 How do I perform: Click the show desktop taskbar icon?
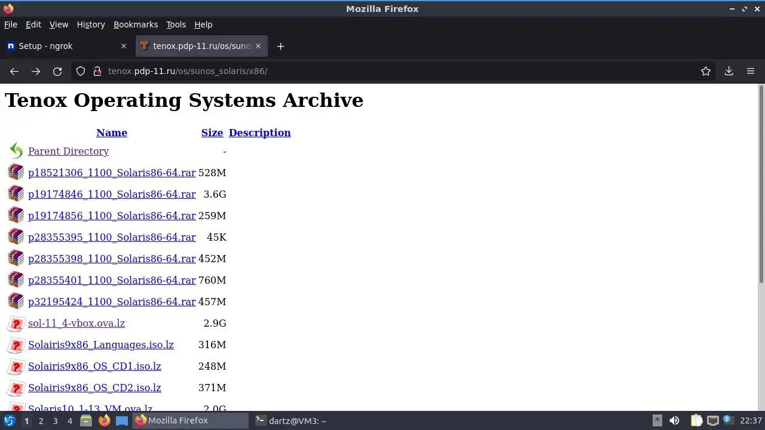pyautogui.click(x=122, y=420)
